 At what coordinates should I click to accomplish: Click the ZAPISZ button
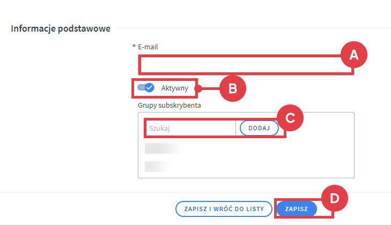point(296,209)
